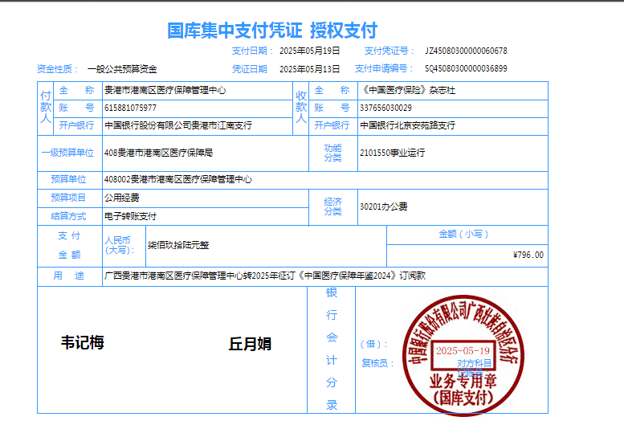Click the 复核员 label
Image resolution: width=624 pixels, height=429 pixels.
(x=377, y=363)
